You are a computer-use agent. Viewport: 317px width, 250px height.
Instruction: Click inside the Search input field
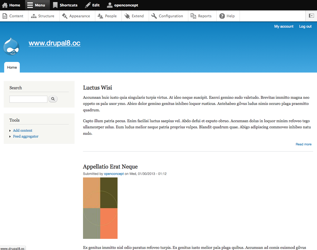tap(28, 99)
